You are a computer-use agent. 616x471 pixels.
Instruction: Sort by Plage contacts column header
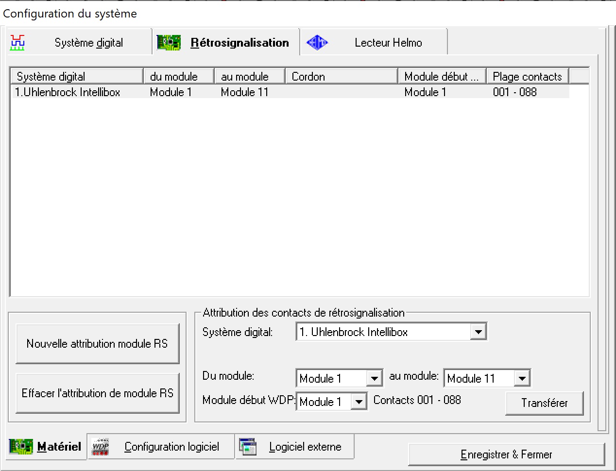pos(527,77)
